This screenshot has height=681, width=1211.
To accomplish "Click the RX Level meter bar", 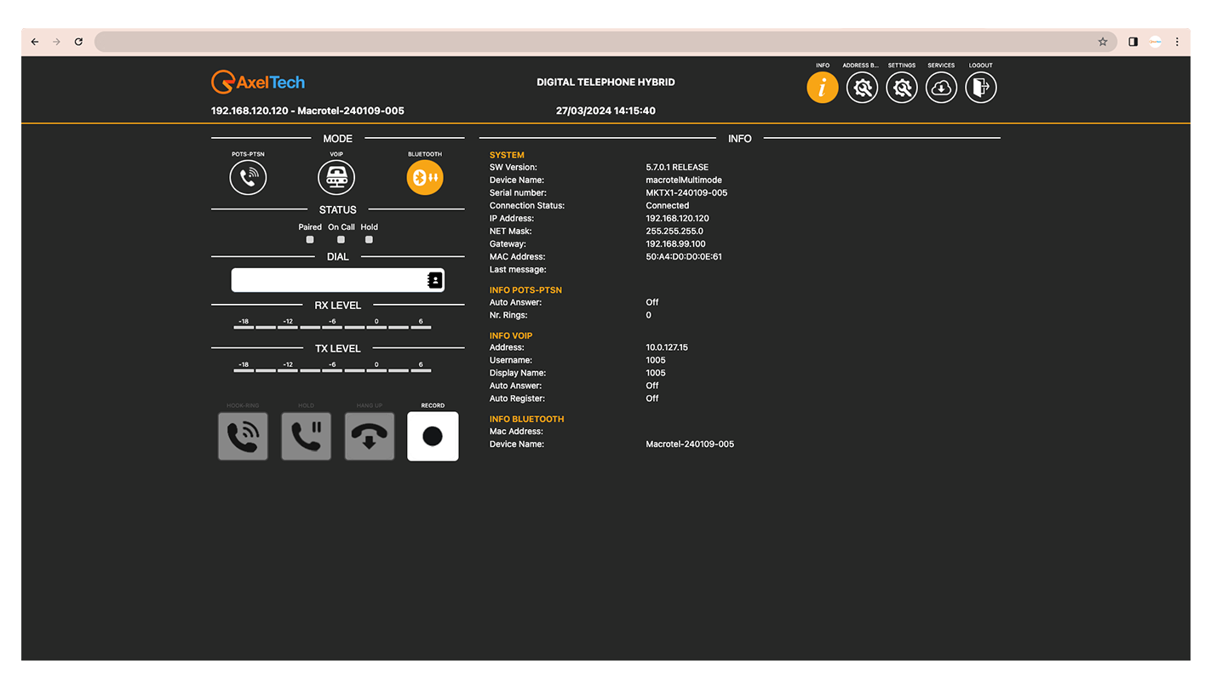I will coord(332,326).
